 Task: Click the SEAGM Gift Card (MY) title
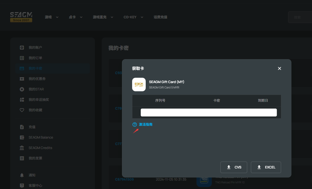tap(167, 82)
